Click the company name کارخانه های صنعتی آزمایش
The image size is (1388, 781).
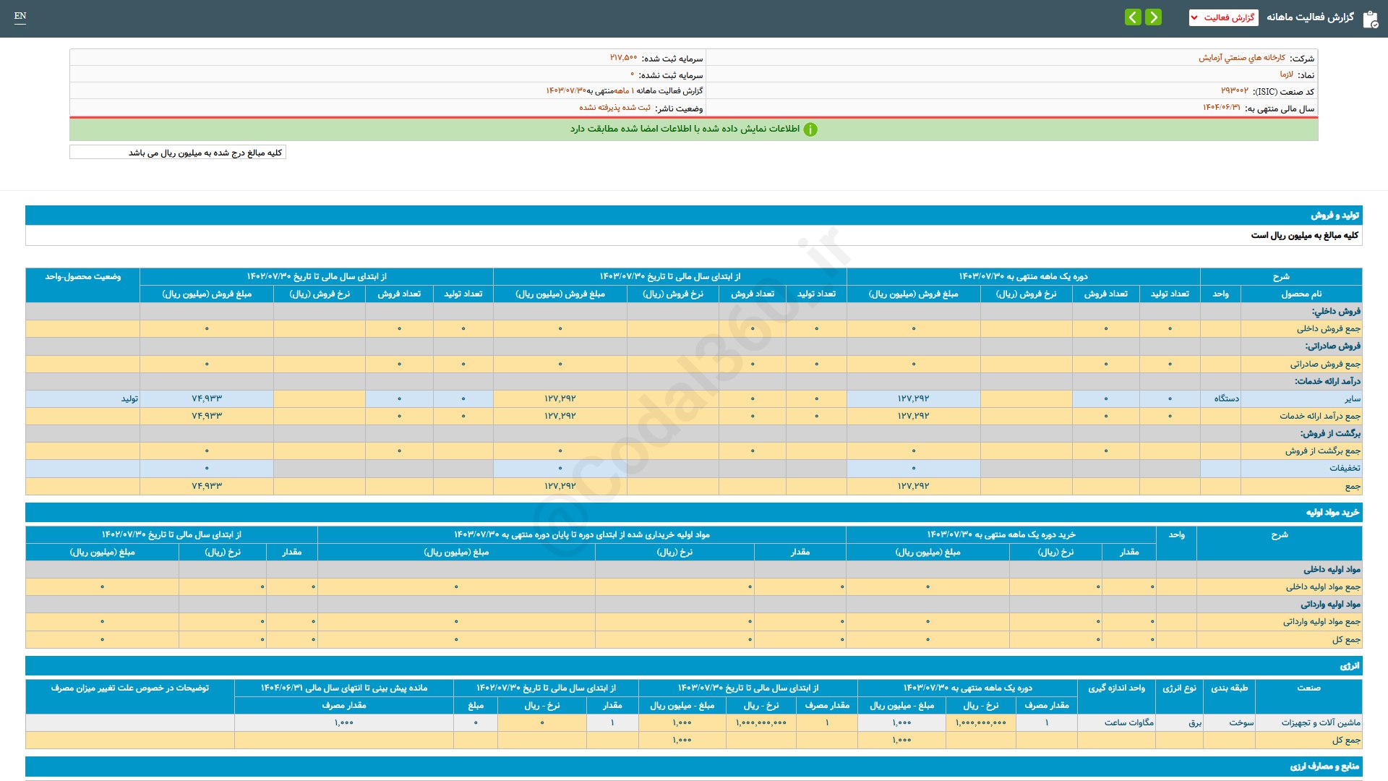click(1241, 58)
